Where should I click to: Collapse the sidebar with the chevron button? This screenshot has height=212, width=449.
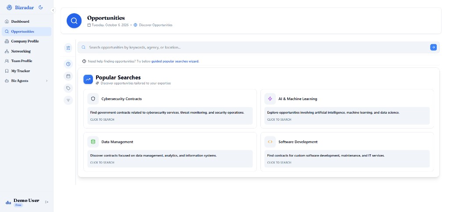pos(53,10)
